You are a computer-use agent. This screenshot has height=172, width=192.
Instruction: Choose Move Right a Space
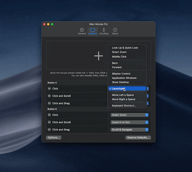(127, 99)
